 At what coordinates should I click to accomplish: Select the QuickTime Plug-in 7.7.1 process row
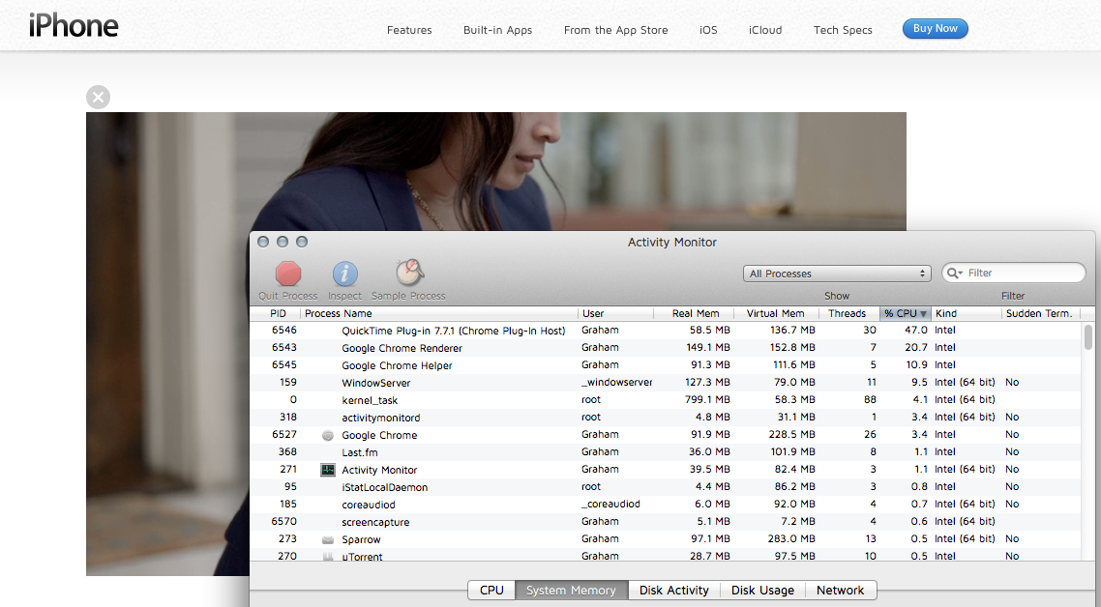[x=666, y=330]
